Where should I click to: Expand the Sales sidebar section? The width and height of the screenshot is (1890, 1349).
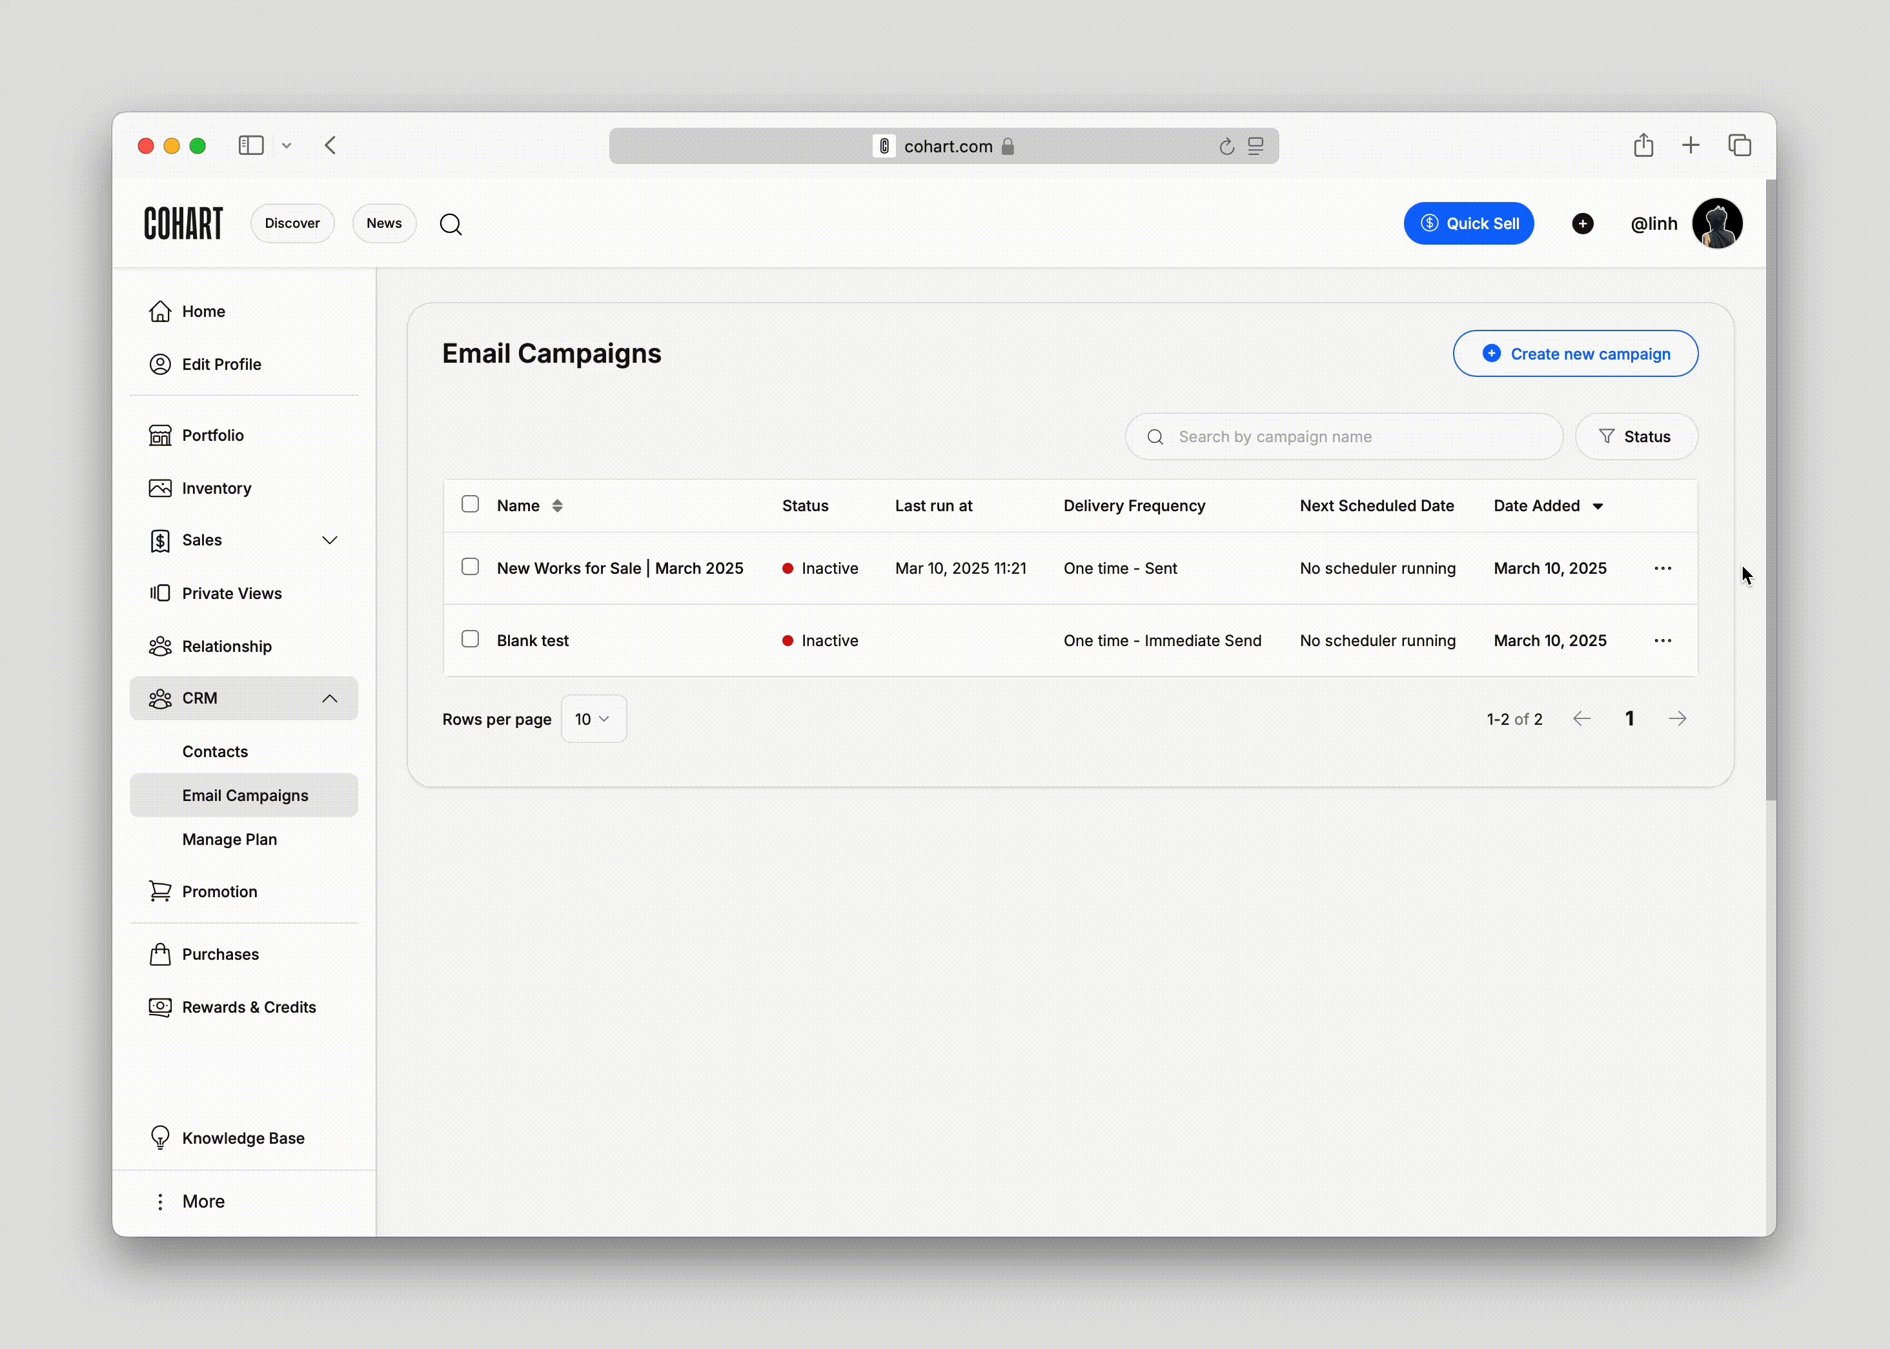[329, 540]
